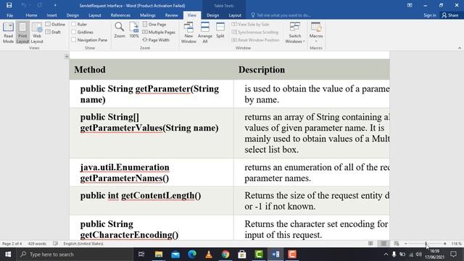Open File Explorer from taskbar

159,254
